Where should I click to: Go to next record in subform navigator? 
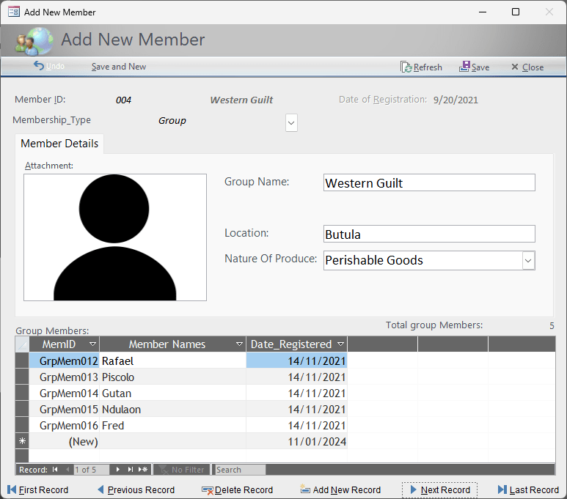pyautogui.click(x=118, y=470)
